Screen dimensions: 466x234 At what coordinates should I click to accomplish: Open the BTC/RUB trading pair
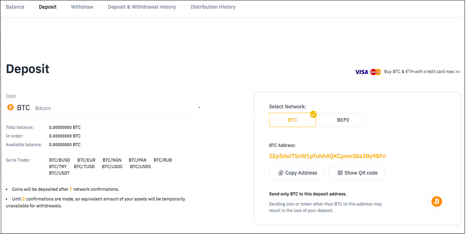pyautogui.click(x=163, y=160)
